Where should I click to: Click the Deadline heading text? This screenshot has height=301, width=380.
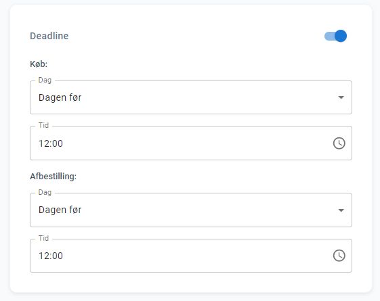click(x=49, y=36)
